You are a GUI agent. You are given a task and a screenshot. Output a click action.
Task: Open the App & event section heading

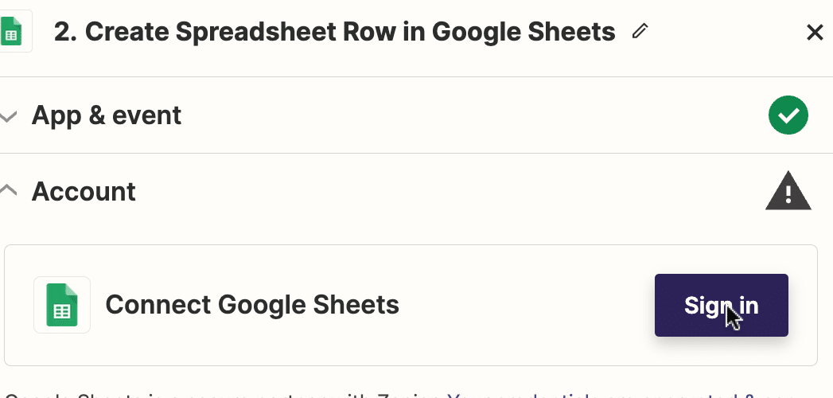(x=107, y=115)
